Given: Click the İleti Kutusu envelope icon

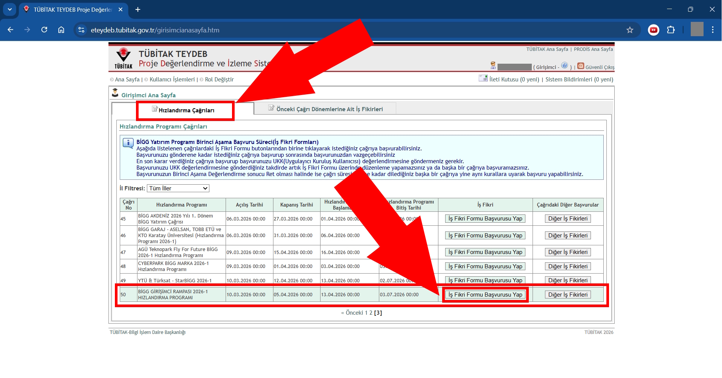Looking at the screenshot, I should tap(483, 78).
